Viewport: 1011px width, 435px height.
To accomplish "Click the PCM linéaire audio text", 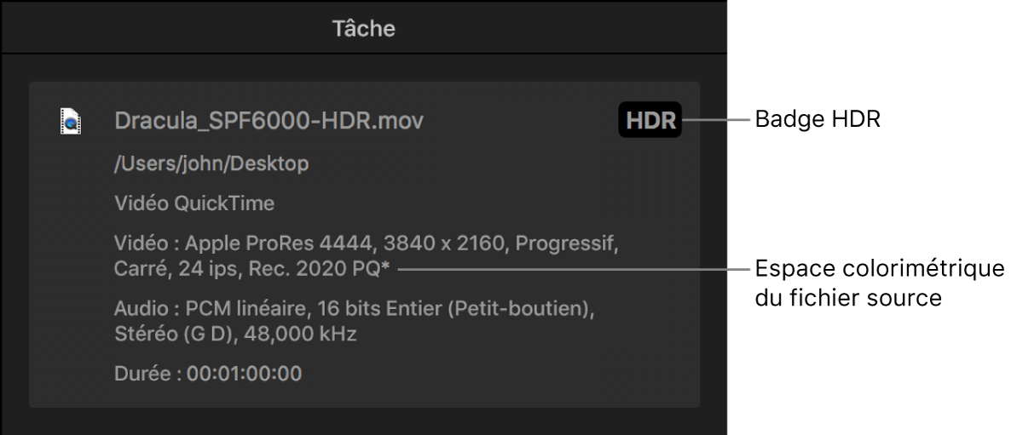I will pos(226,309).
